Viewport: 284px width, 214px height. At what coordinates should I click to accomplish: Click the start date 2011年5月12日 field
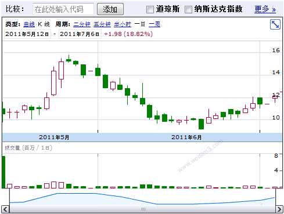pyautogui.click(x=27, y=34)
